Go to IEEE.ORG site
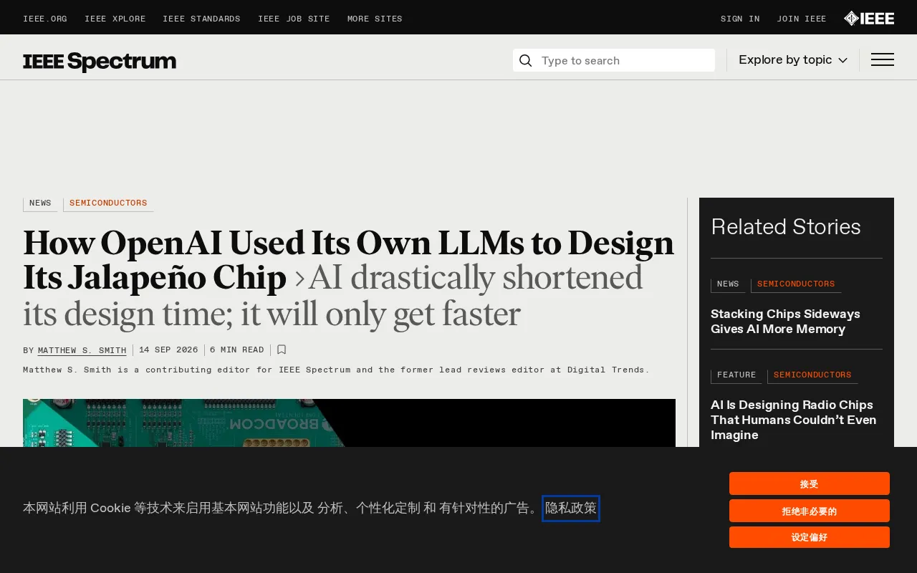This screenshot has height=573, width=917. [45, 19]
